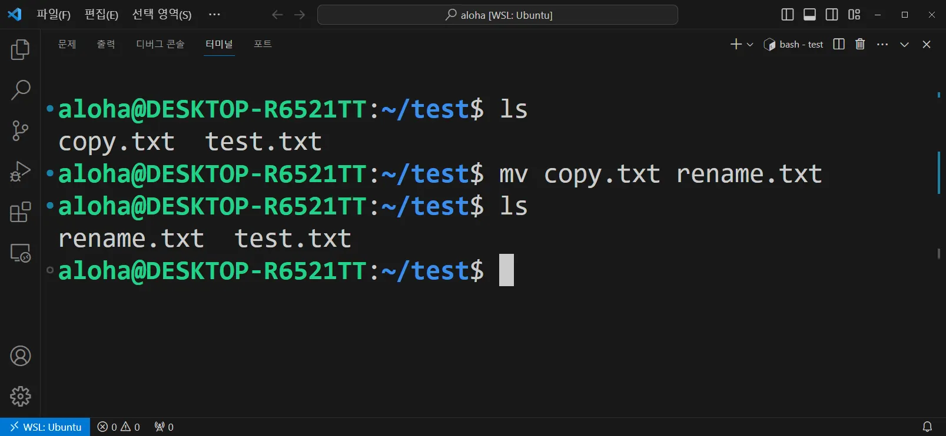The height and width of the screenshot is (436, 946).
Task: Open Source Control view
Action: coord(20,130)
